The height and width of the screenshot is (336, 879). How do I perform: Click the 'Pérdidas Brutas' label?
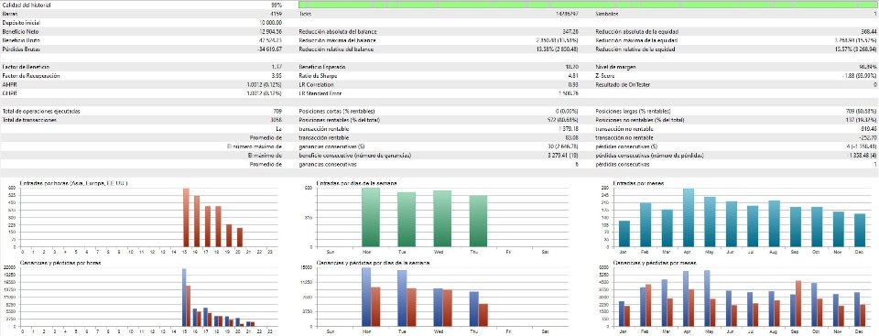21,49
